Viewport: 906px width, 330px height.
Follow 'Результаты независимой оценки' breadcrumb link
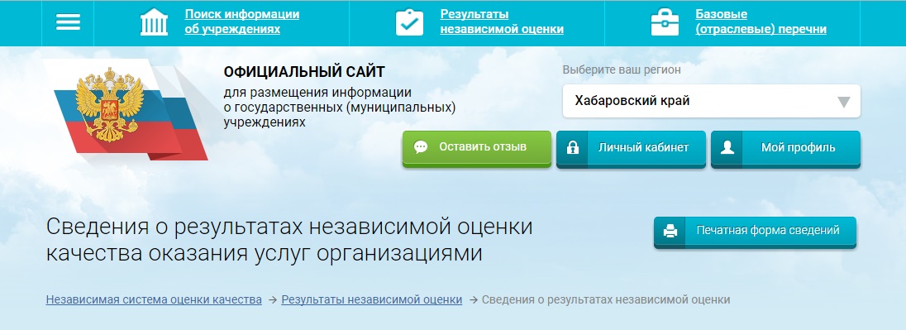click(x=371, y=300)
